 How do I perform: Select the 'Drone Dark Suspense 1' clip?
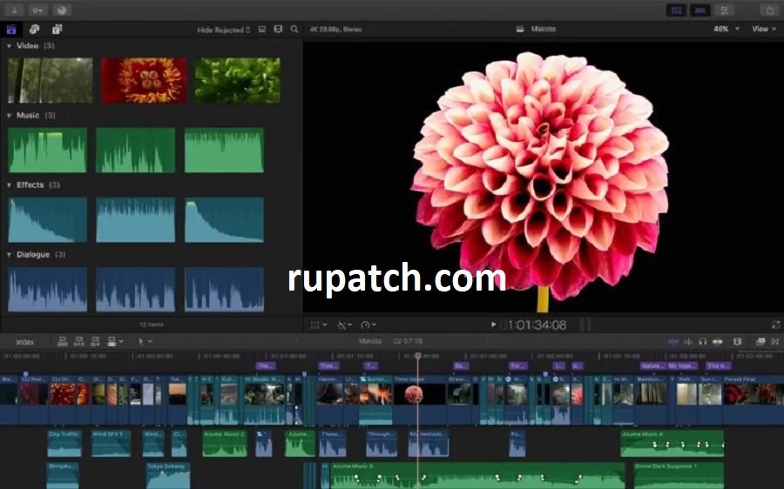(679, 476)
